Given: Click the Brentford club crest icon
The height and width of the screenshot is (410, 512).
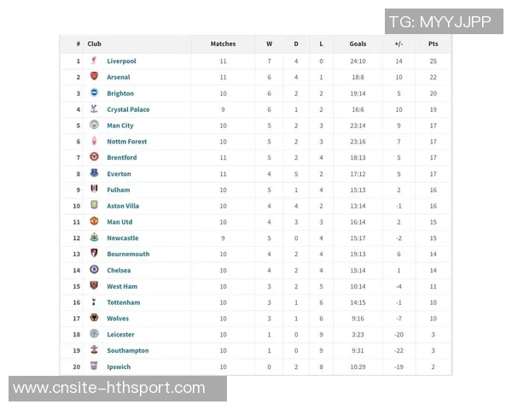Looking at the screenshot, I should (x=94, y=157).
